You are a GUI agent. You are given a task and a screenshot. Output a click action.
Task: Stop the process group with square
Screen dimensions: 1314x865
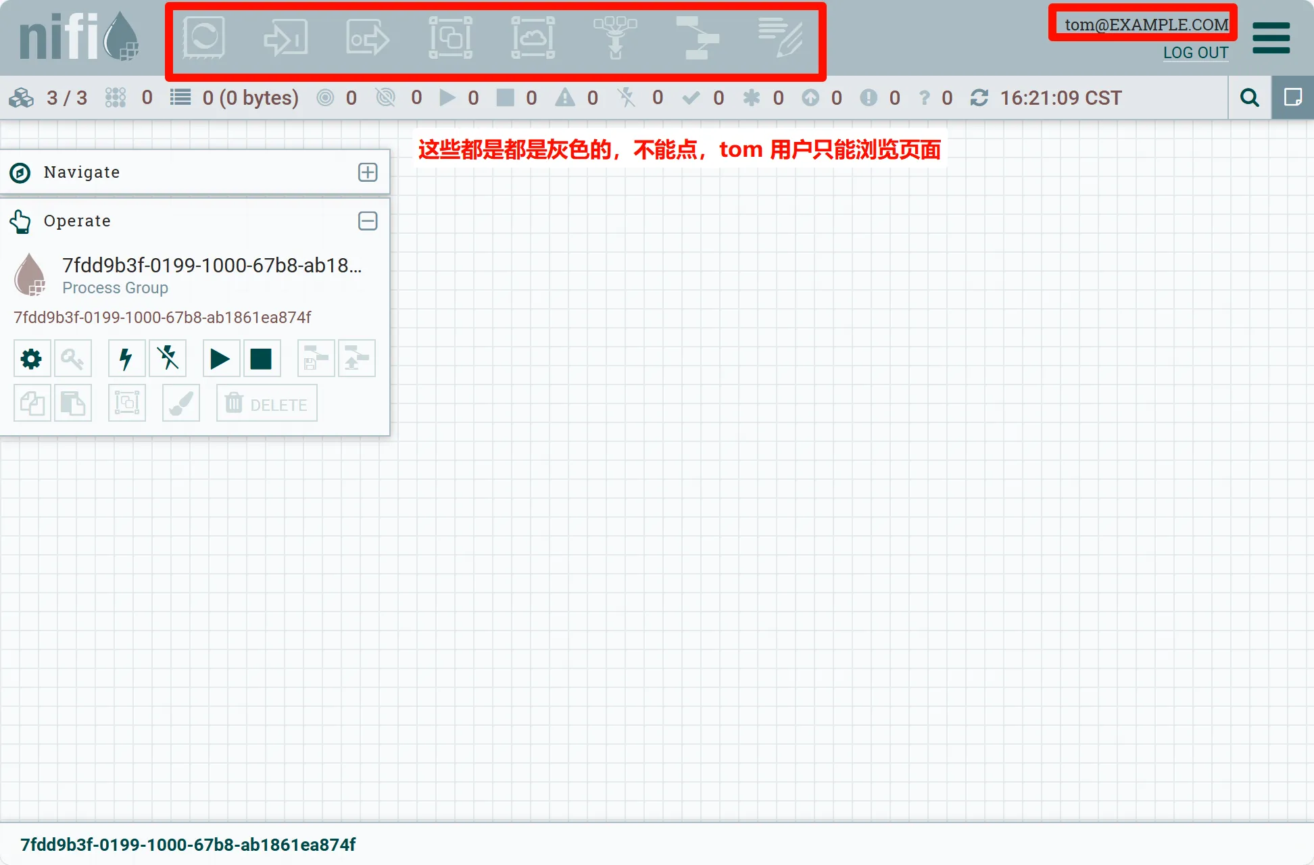(x=261, y=359)
